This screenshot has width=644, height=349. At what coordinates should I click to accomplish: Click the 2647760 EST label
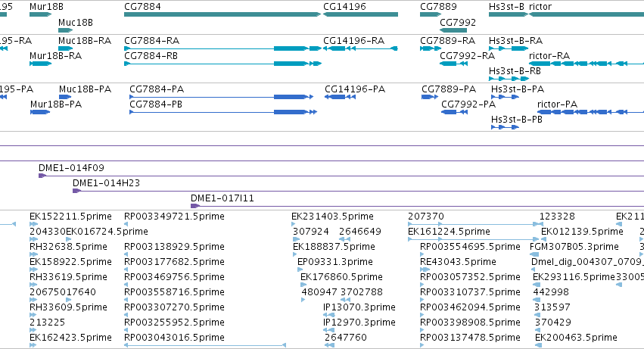345,338
